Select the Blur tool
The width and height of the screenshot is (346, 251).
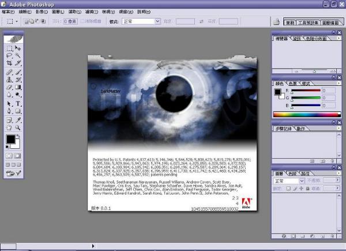pyautogui.click(x=9, y=95)
